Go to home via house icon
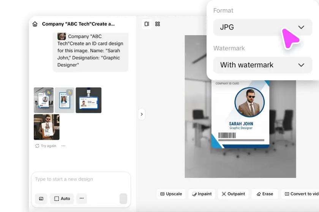The height and width of the screenshot is (212, 319). coord(35,24)
